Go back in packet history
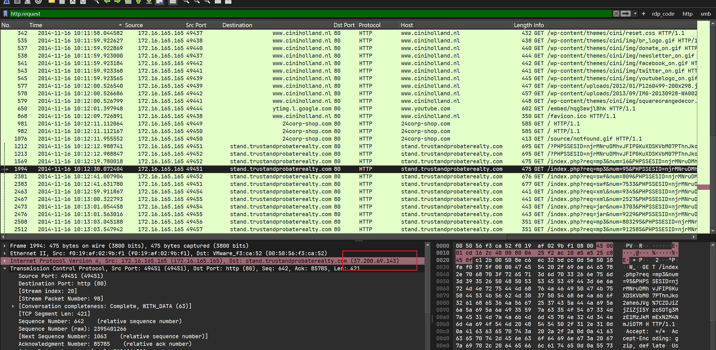 click(107, 2)
